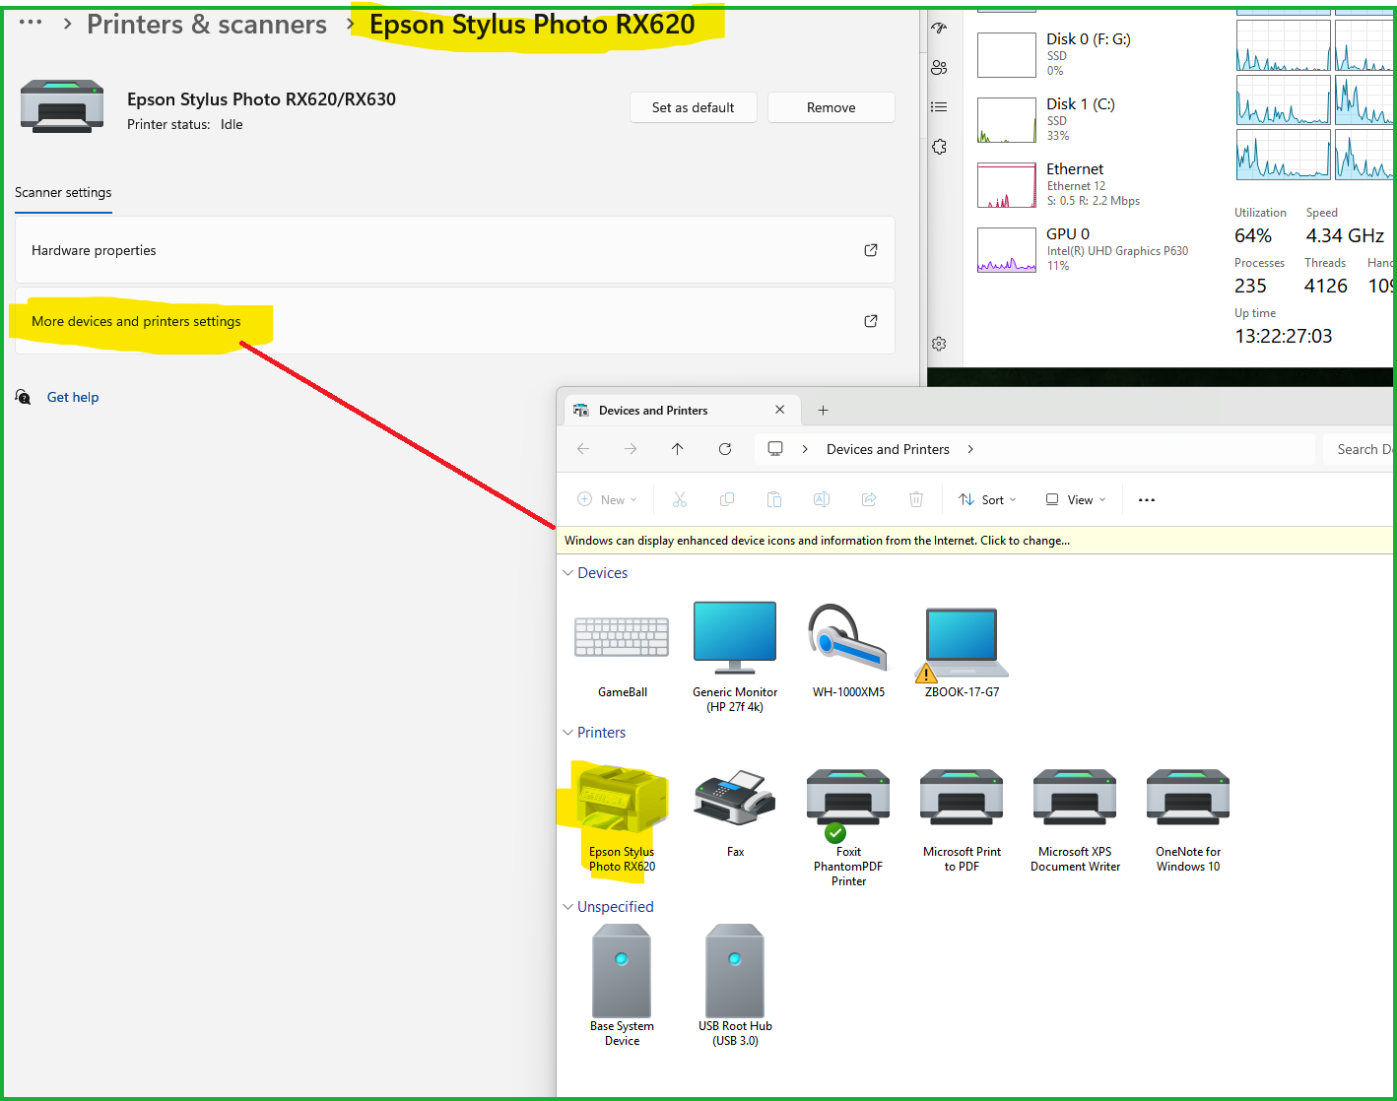Image resolution: width=1397 pixels, height=1101 pixels.
Task: Click the Copy toolbar icon
Action: pyautogui.click(x=727, y=499)
